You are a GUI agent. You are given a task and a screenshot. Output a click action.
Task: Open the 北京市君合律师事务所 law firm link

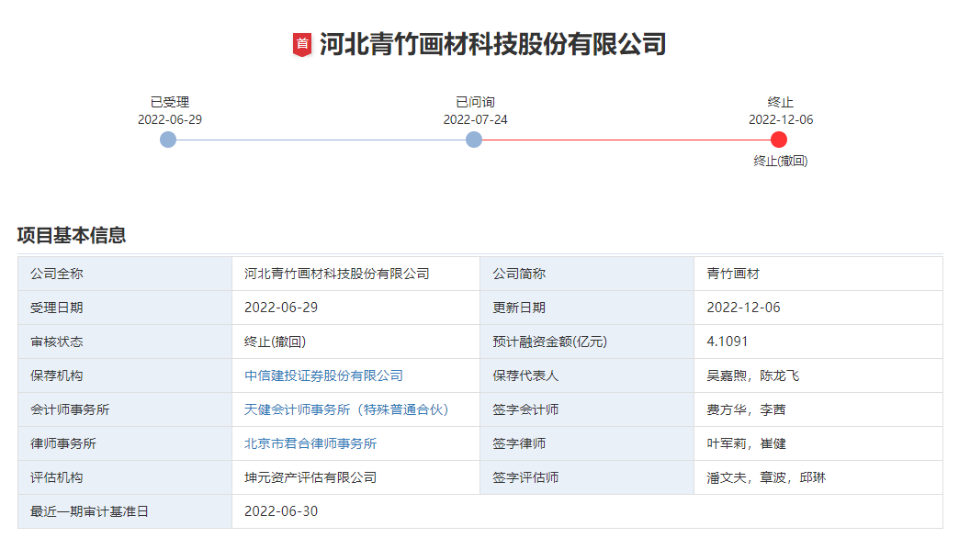310,443
